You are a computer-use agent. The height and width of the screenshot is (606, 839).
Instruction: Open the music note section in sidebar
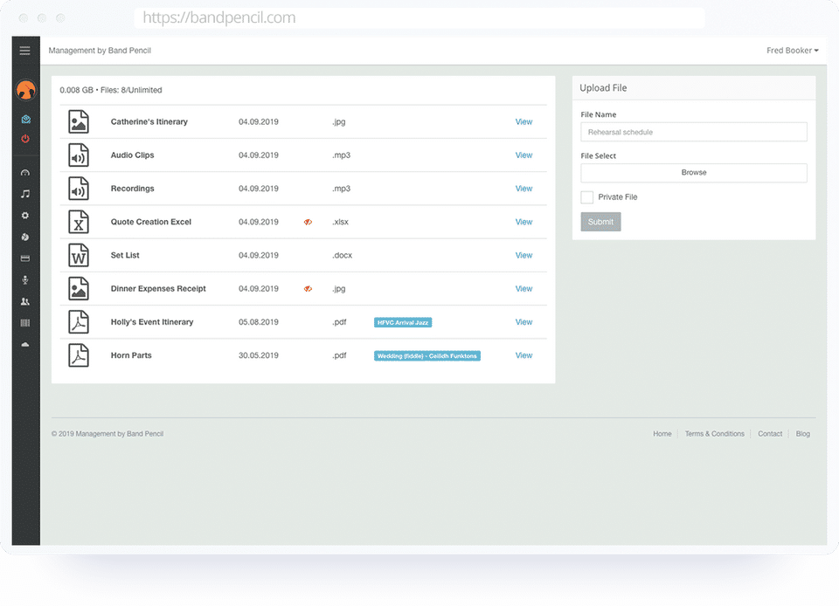[x=25, y=194]
